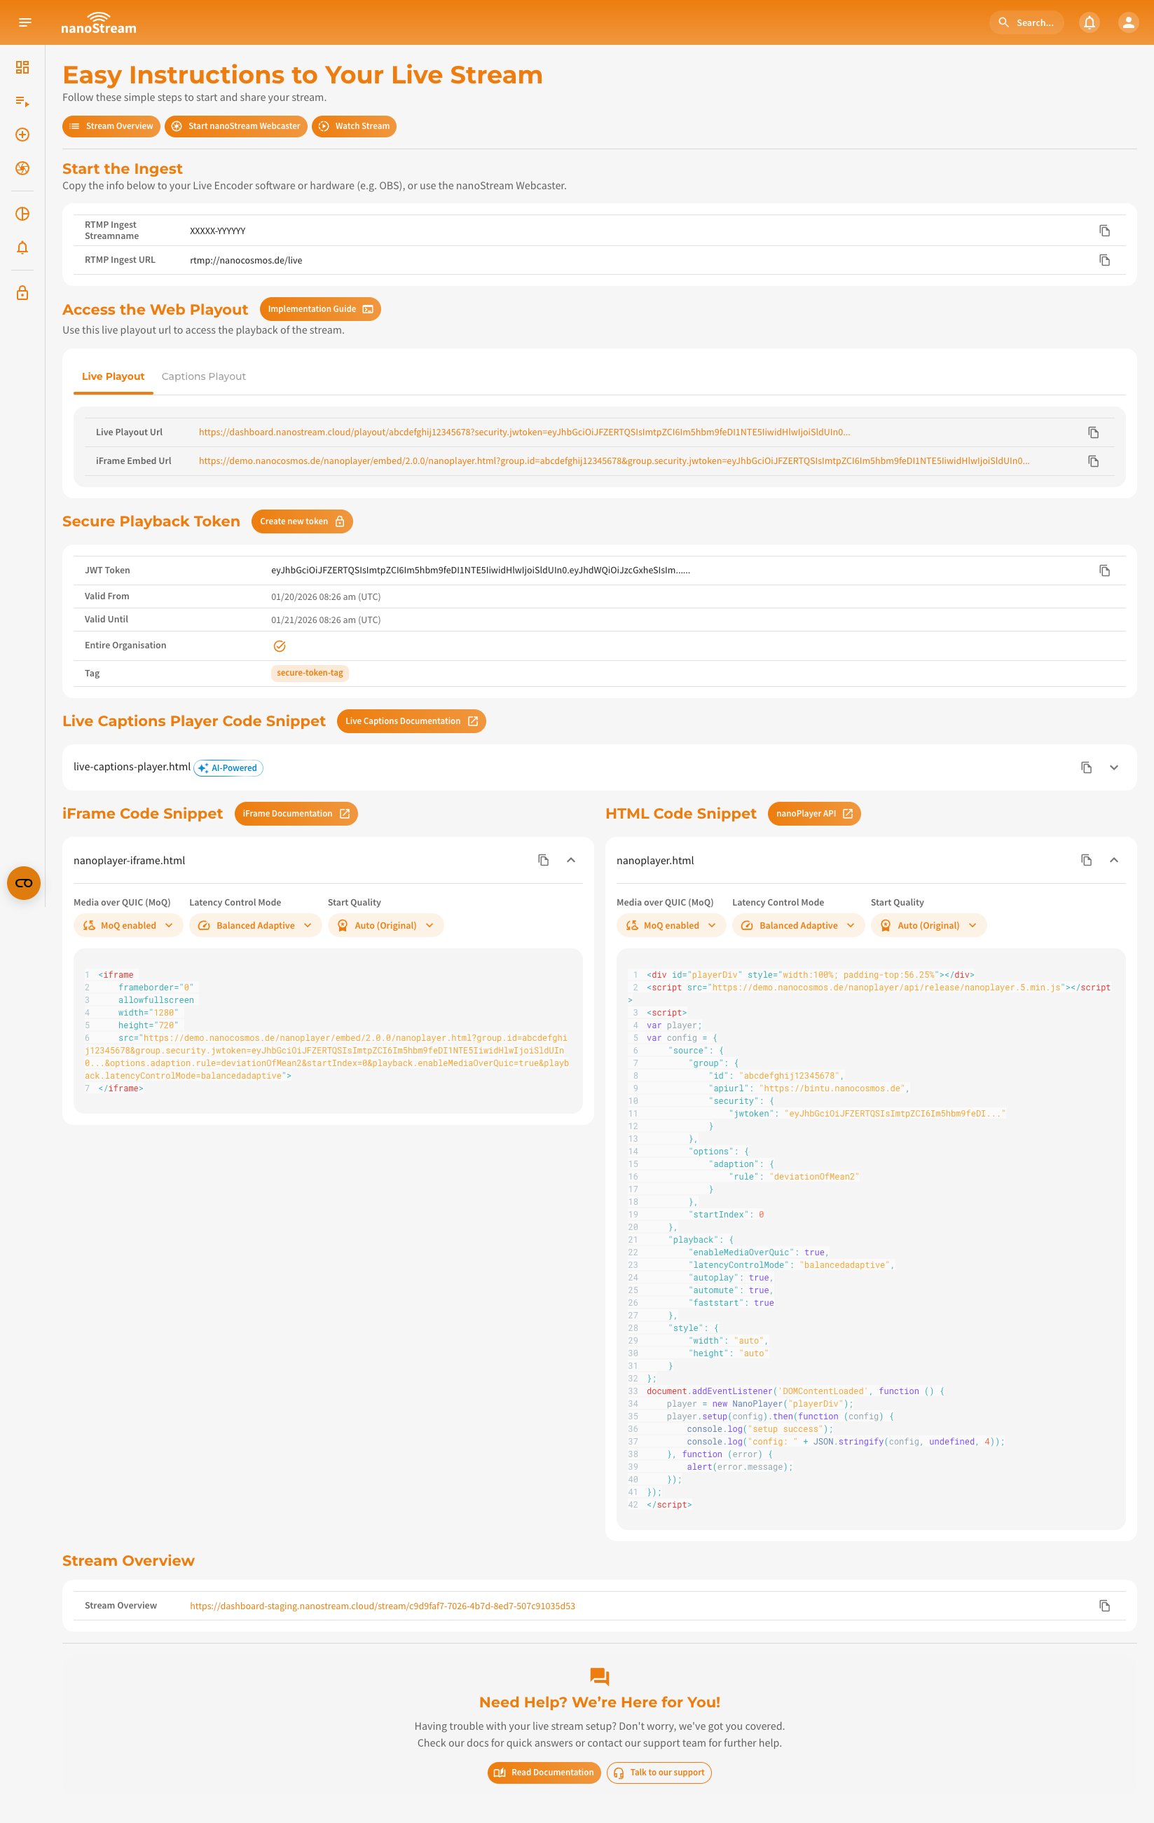Copy the RTMP Ingest URL
This screenshot has width=1154, height=1823.
[x=1104, y=261]
